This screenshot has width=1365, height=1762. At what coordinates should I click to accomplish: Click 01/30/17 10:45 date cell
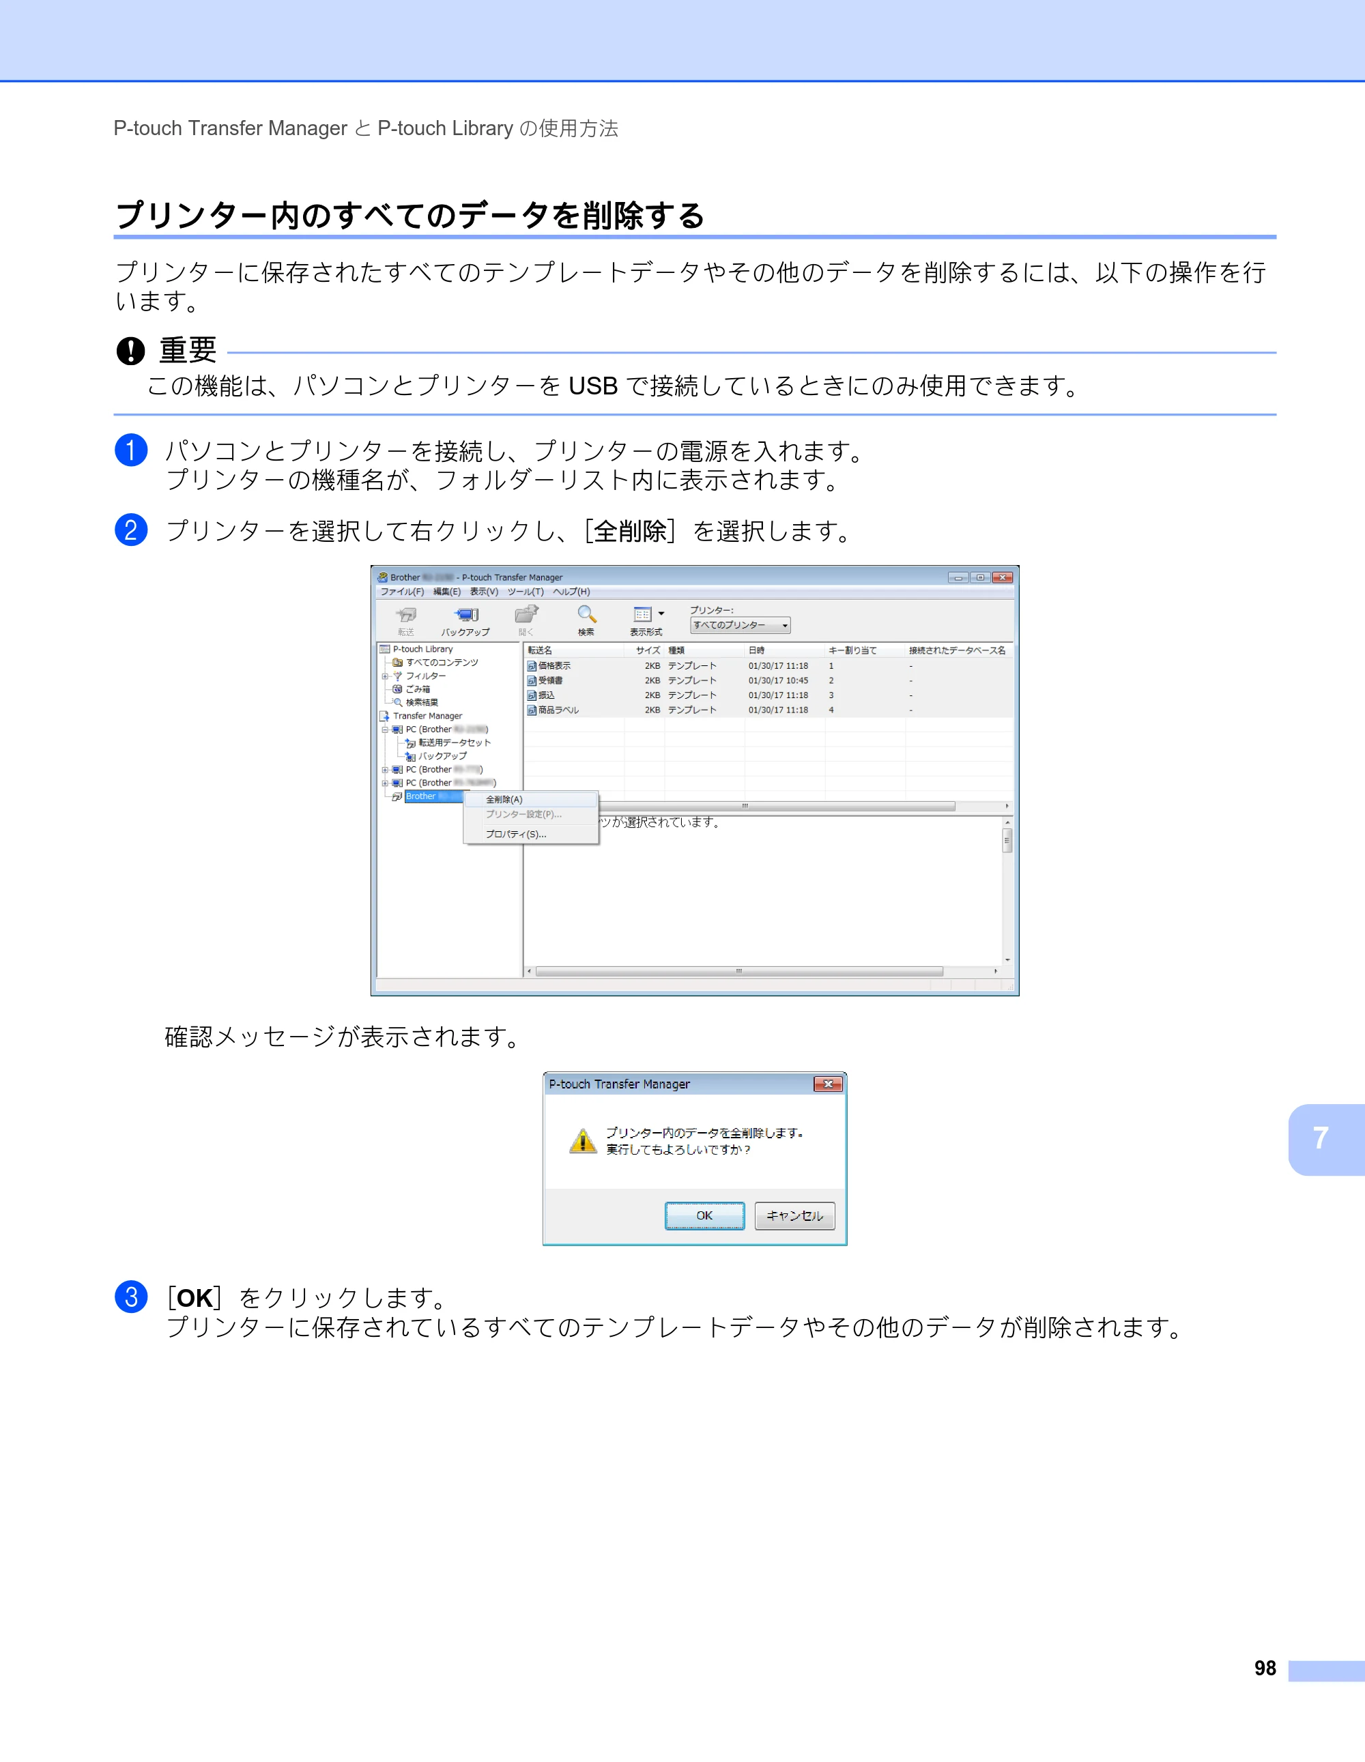click(777, 681)
